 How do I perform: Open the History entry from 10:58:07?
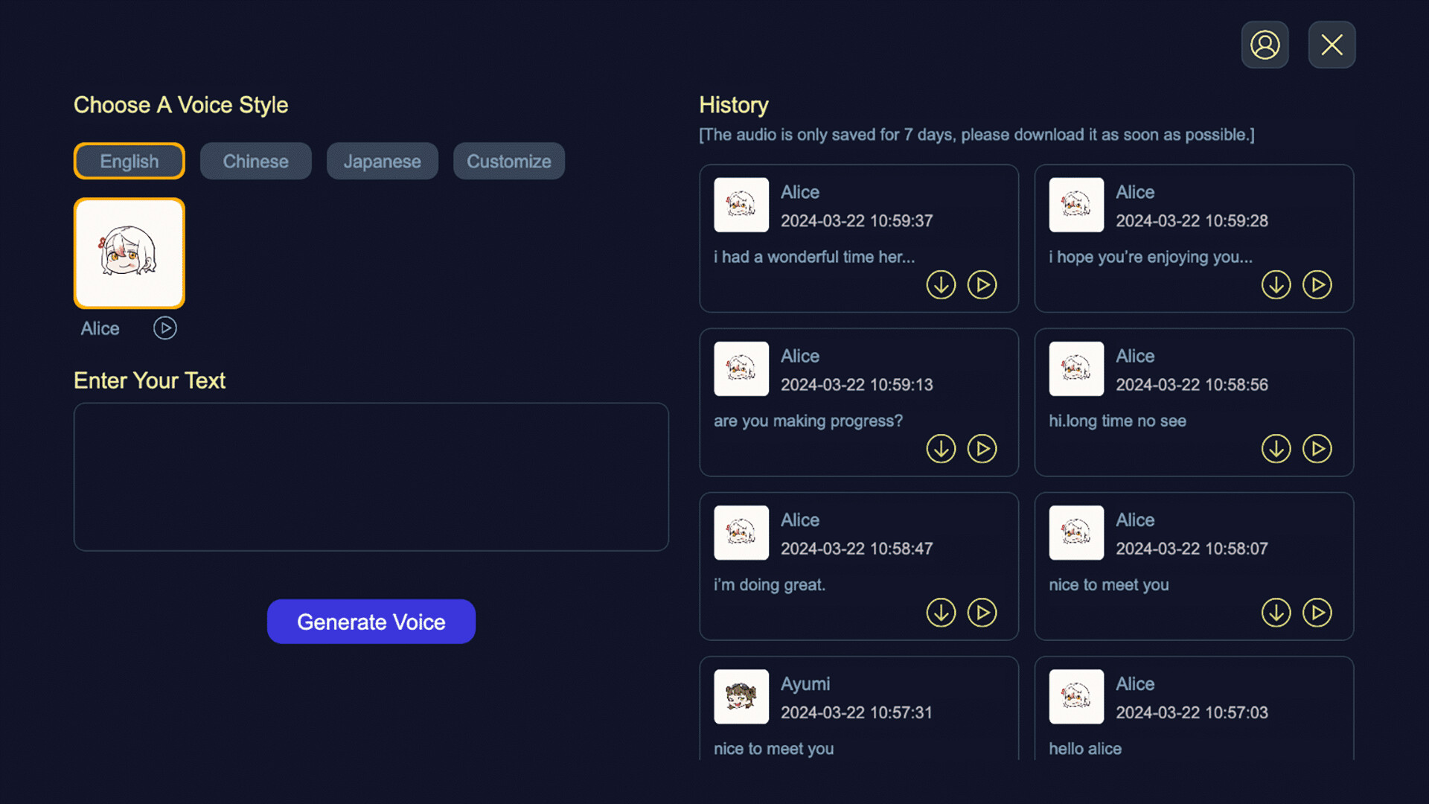1194,567
